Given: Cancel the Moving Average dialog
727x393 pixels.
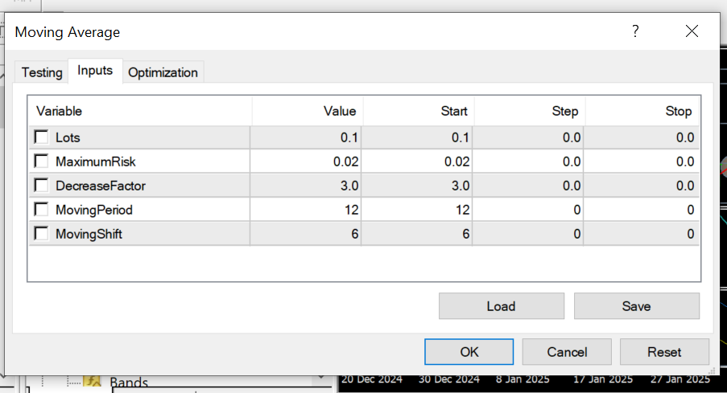Looking at the screenshot, I should pos(567,352).
